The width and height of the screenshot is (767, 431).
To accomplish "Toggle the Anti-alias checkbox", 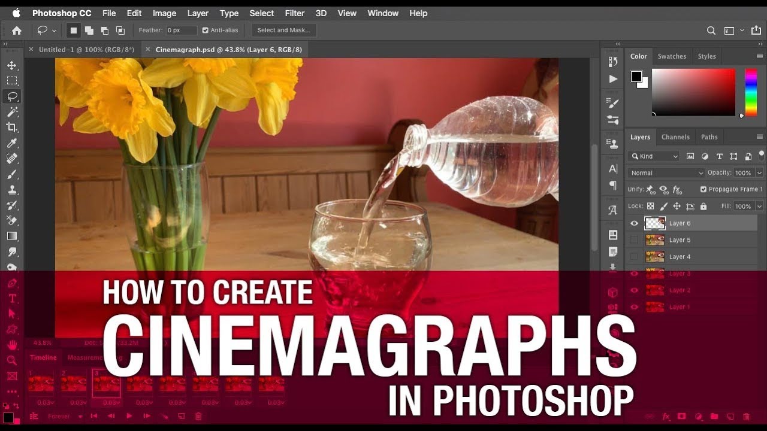I will 206,31.
